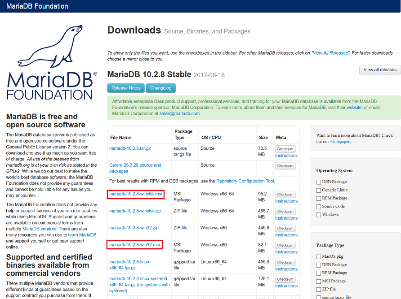The height and width of the screenshot is (299, 401).
Task: Show Checksum for linux-systemd tar.gz file
Action: click(x=285, y=279)
